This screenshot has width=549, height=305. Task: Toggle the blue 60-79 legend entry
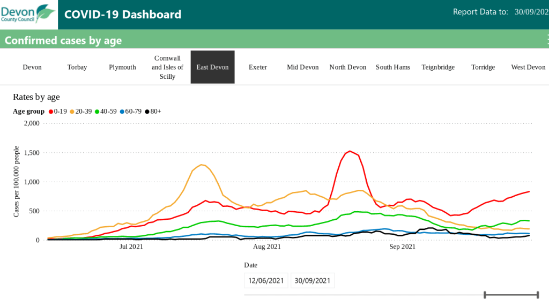tap(131, 111)
